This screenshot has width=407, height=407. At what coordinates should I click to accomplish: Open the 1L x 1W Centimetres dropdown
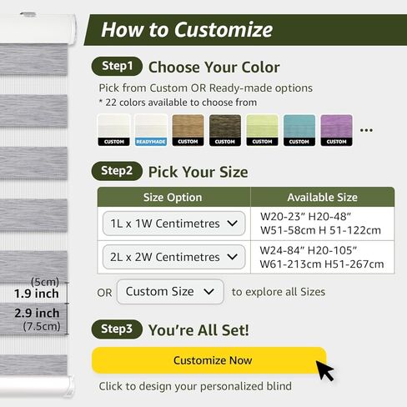tap(173, 224)
